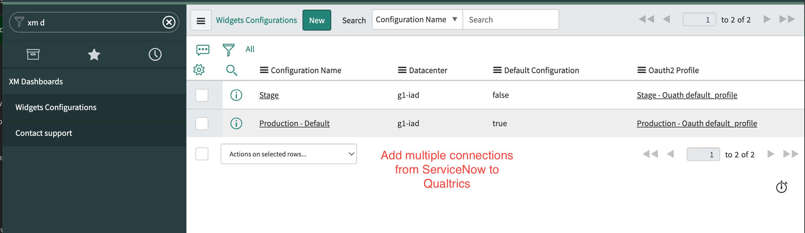Open Contact support module

[44, 133]
